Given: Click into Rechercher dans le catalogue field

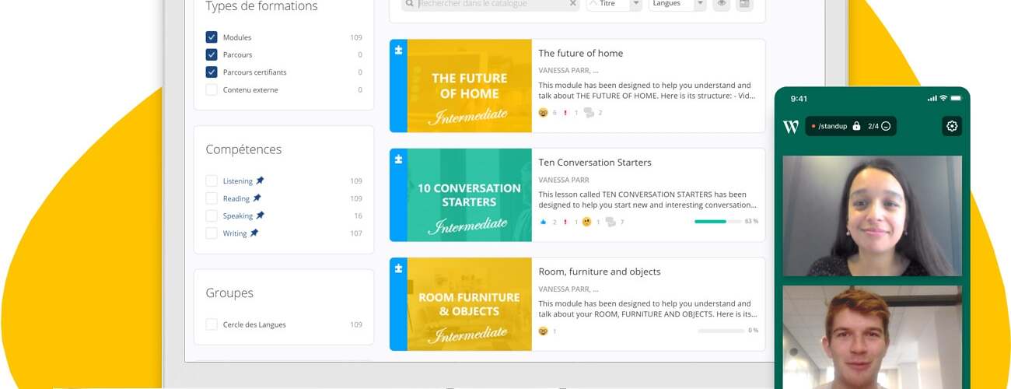Looking at the screenshot, I should coord(491,4).
